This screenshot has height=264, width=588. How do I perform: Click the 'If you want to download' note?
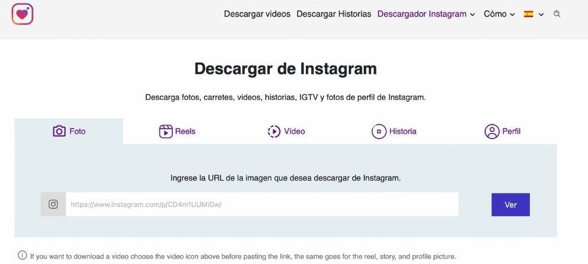[243, 257]
